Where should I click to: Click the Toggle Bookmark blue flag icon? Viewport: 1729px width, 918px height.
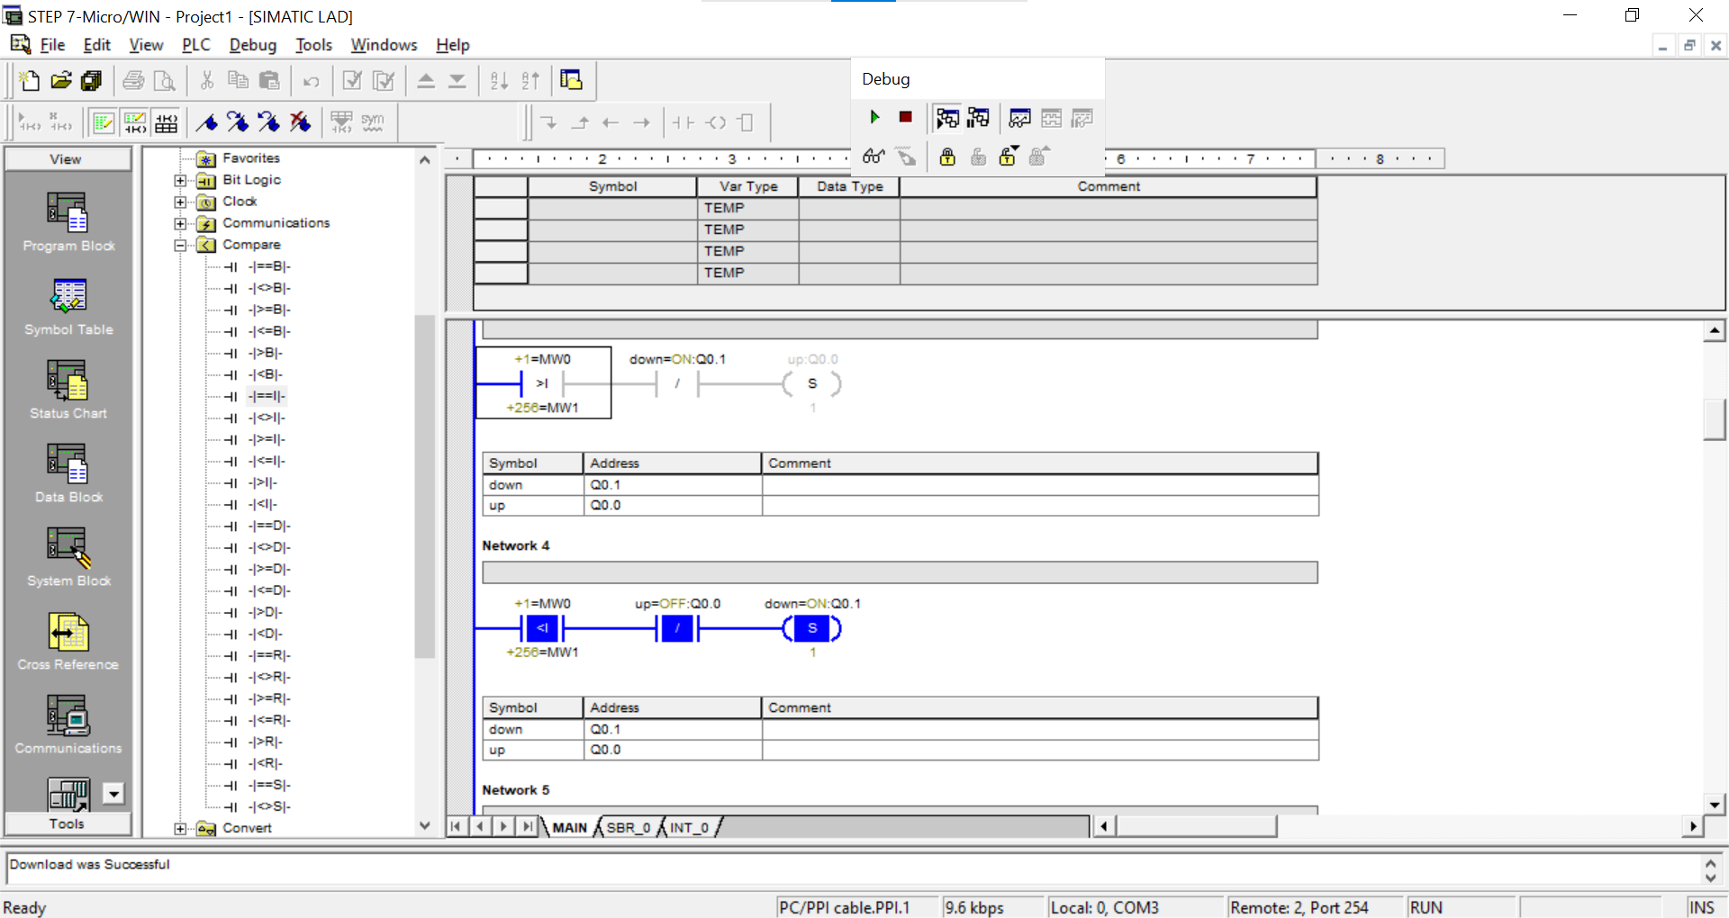(207, 122)
